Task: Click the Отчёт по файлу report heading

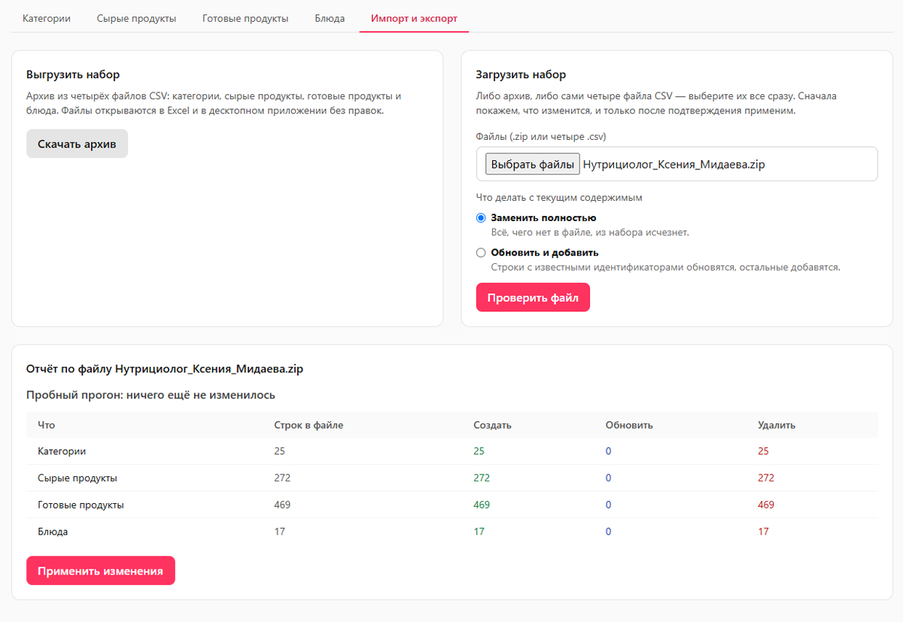Action: pos(165,369)
